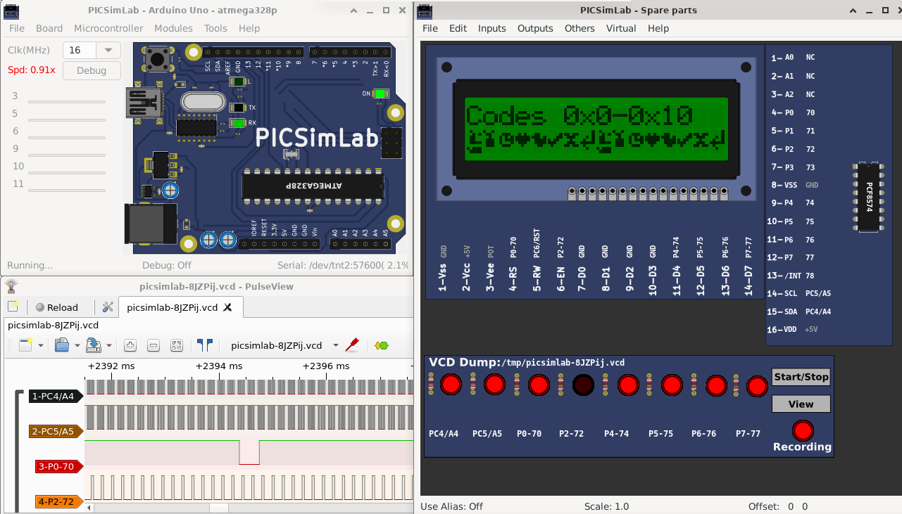Image resolution: width=902 pixels, height=514 pixels.
Task: Select the 2-PC5/A5 signal label
Action: (56, 431)
